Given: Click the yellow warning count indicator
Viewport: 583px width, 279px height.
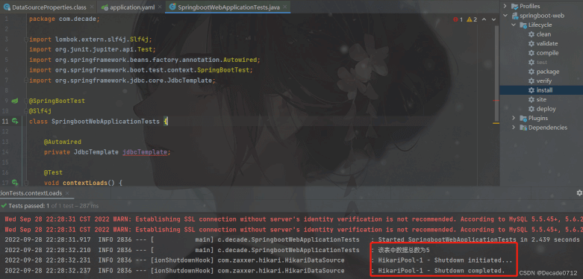Looking at the screenshot, I should (x=472, y=19).
